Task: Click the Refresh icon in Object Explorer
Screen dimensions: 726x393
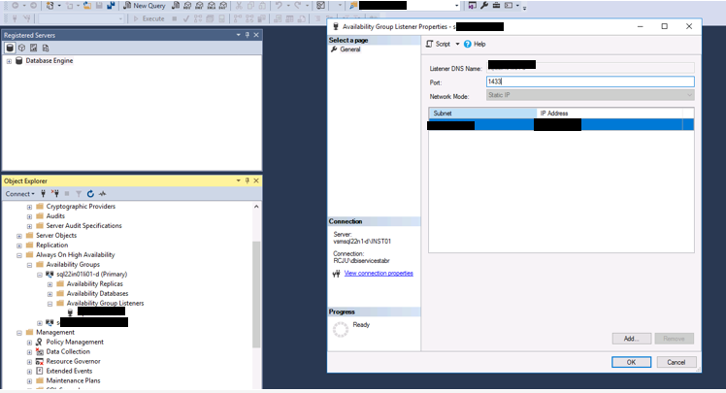Action: [x=90, y=193]
